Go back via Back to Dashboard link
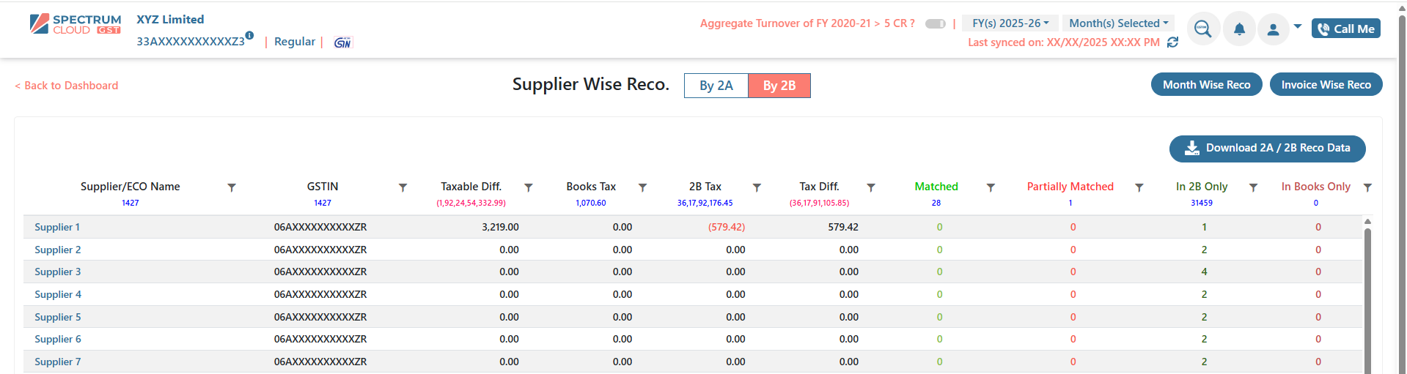This screenshot has height=374, width=1407. [67, 86]
